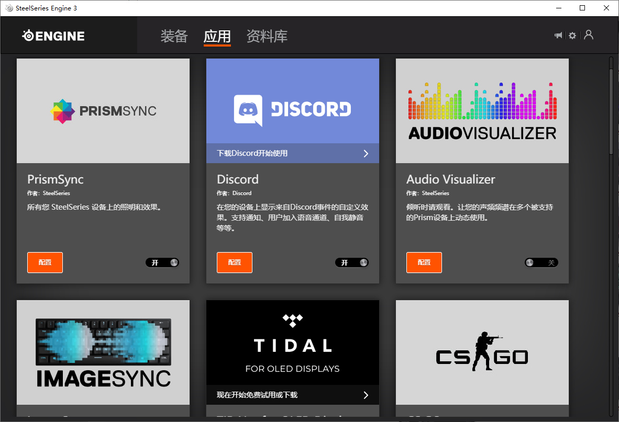Image resolution: width=619 pixels, height=422 pixels.
Task: Switch to the 装备 tab
Action: [174, 37]
